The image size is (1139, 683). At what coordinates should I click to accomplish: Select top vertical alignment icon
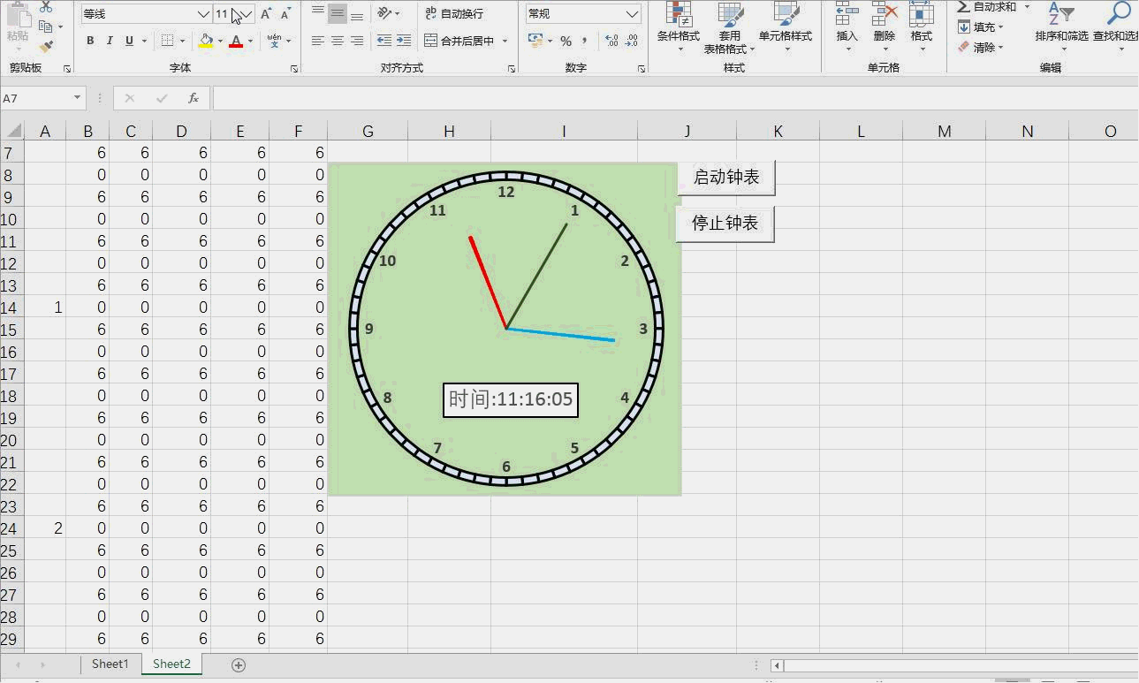318,13
